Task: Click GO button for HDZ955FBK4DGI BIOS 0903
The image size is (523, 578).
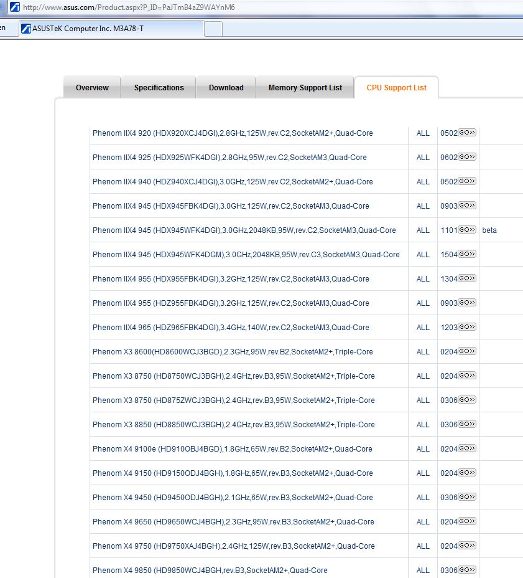Action: pyautogui.click(x=467, y=303)
